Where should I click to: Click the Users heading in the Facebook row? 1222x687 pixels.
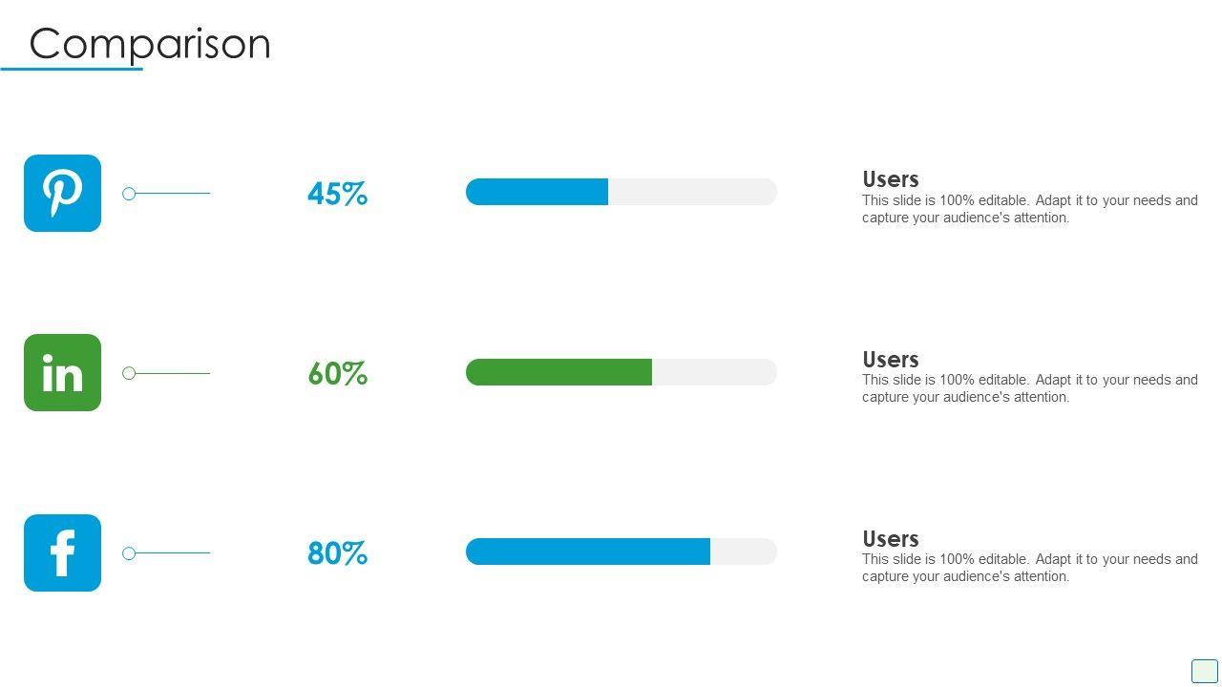pyautogui.click(x=890, y=539)
